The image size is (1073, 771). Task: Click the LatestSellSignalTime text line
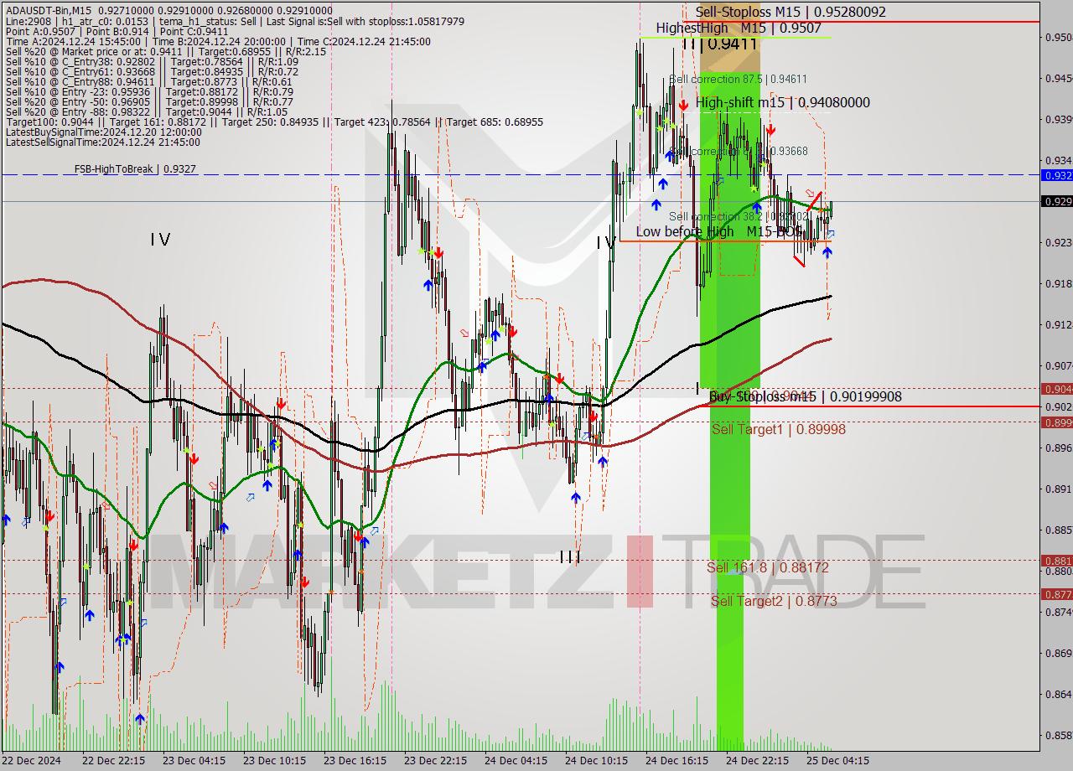103,142
